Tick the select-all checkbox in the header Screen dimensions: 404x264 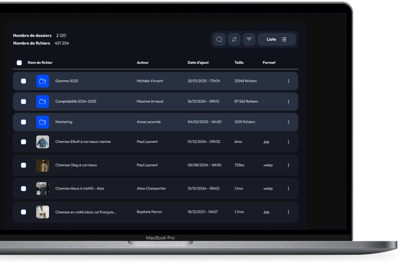point(19,63)
